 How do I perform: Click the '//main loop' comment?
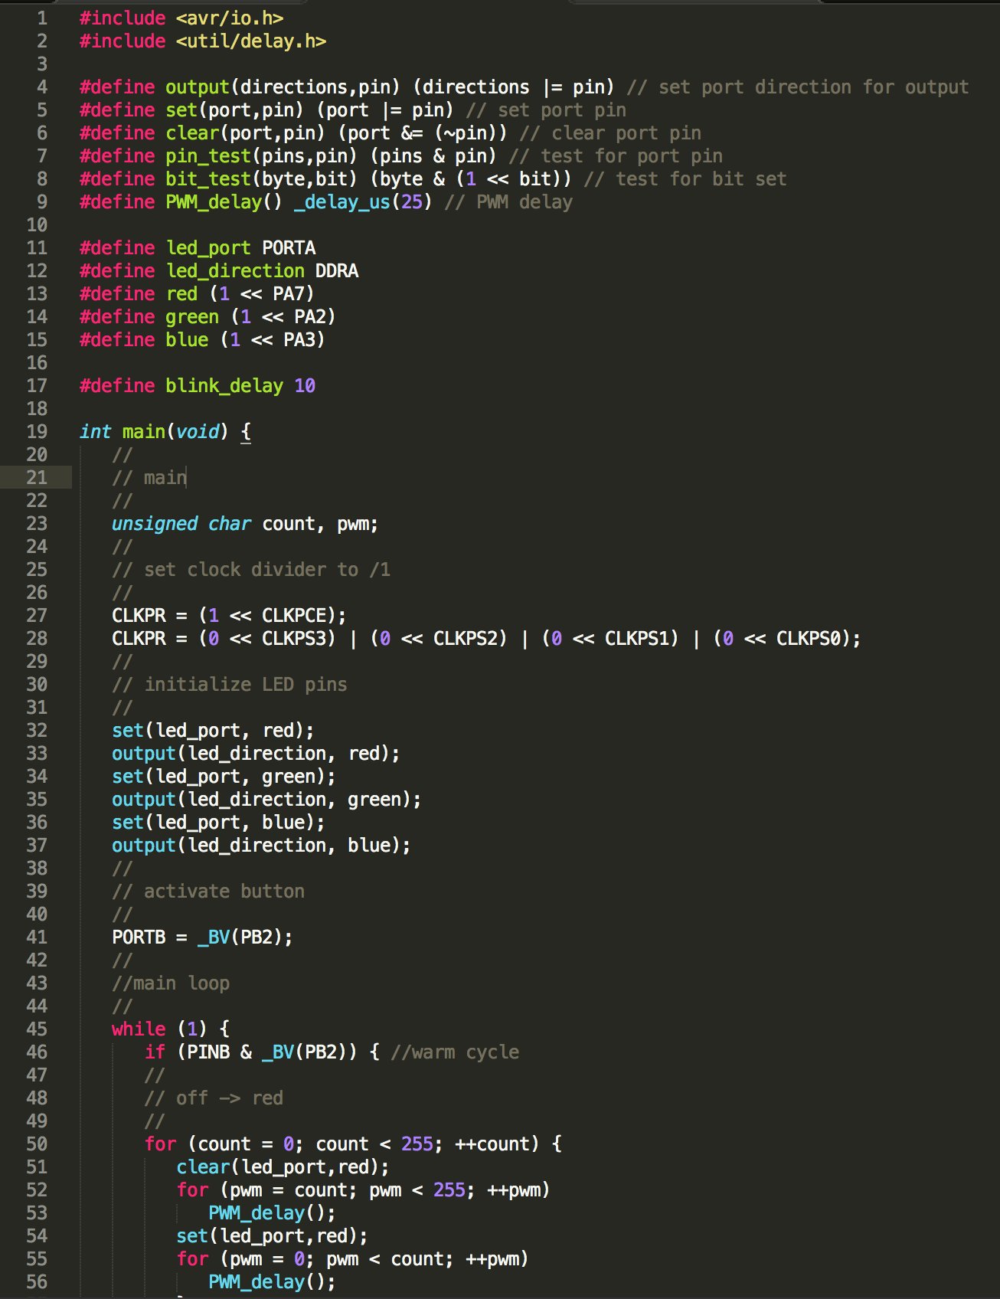[171, 983]
